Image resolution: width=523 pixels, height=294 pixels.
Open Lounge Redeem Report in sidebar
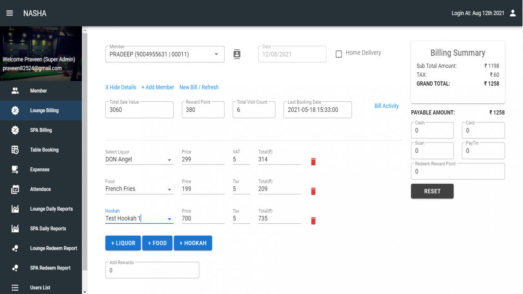pos(41,248)
